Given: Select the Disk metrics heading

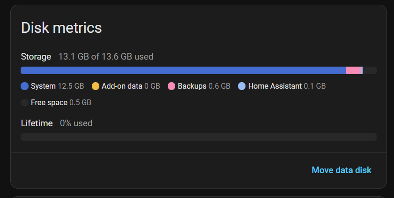Looking at the screenshot, I should [61, 28].
